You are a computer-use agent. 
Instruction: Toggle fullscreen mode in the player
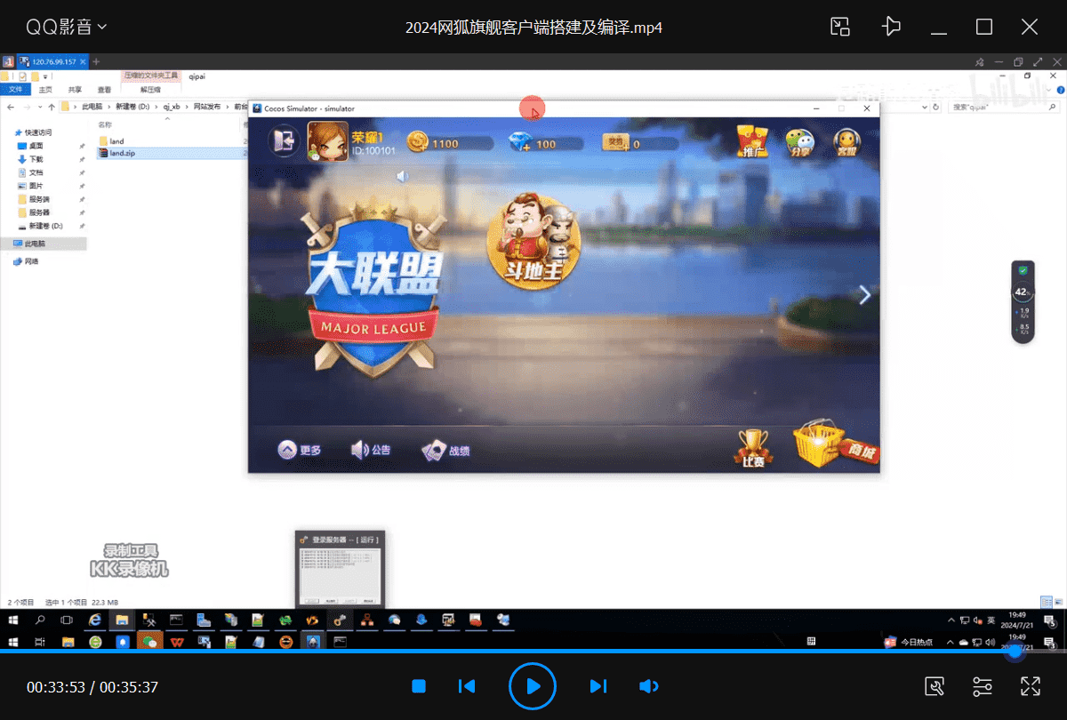point(1031,686)
